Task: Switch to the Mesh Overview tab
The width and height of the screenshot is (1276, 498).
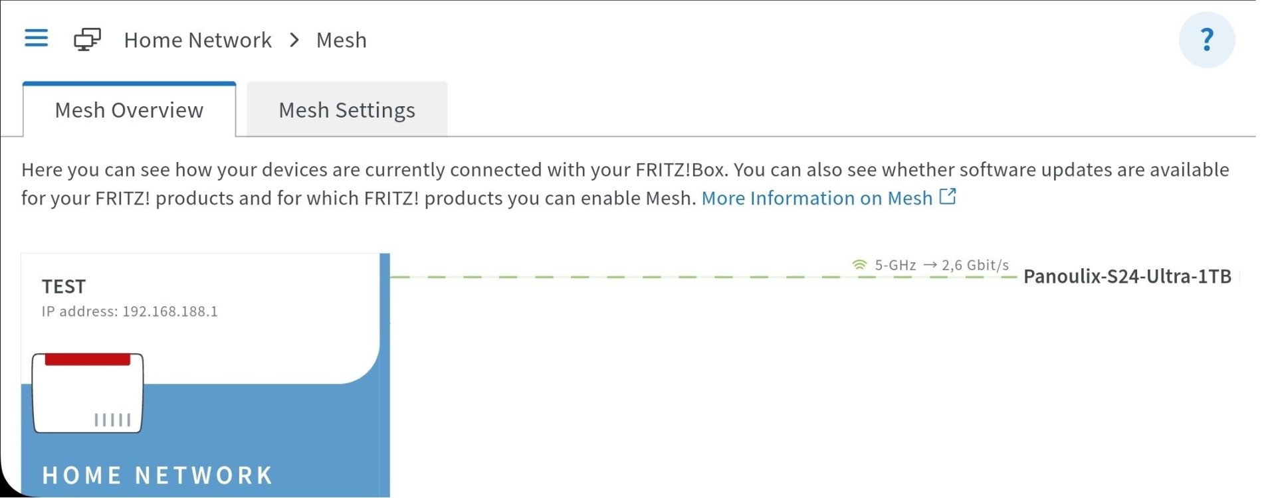Action: coord(129,110)
